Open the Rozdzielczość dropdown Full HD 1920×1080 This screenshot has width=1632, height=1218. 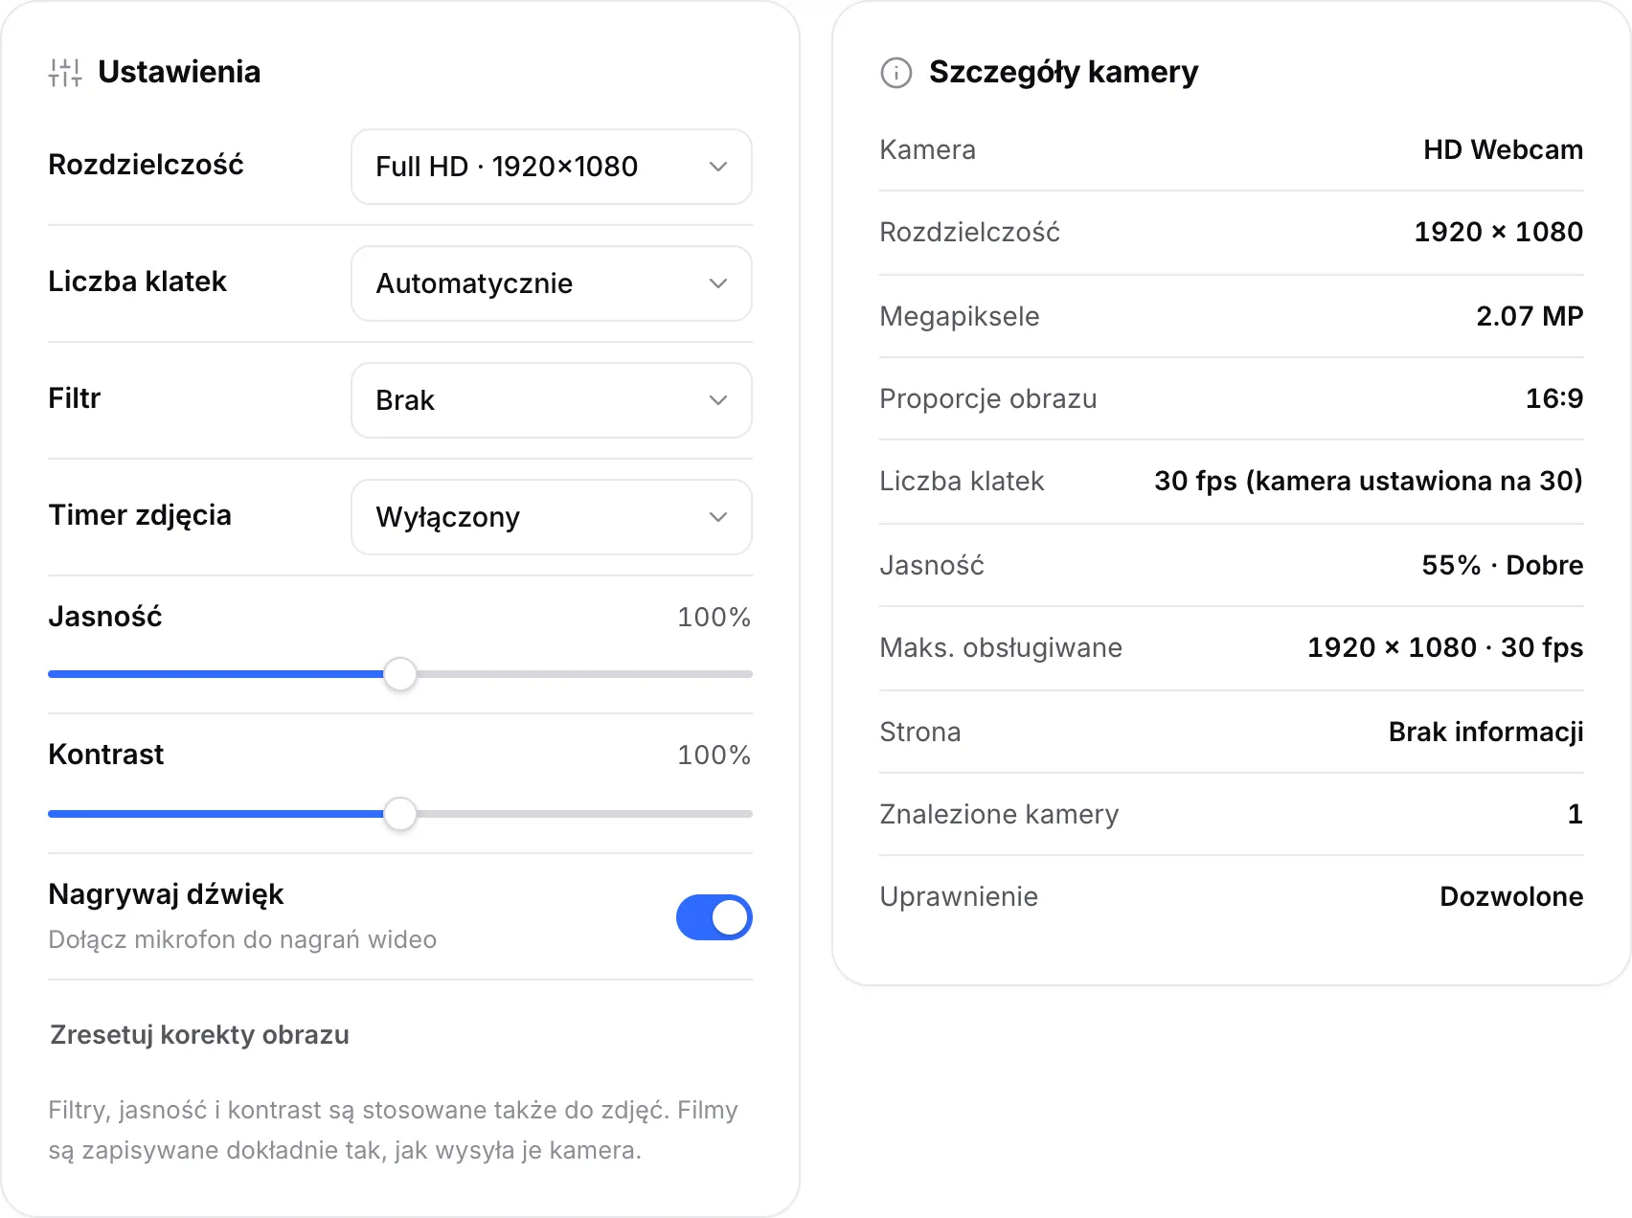(552, 167)
